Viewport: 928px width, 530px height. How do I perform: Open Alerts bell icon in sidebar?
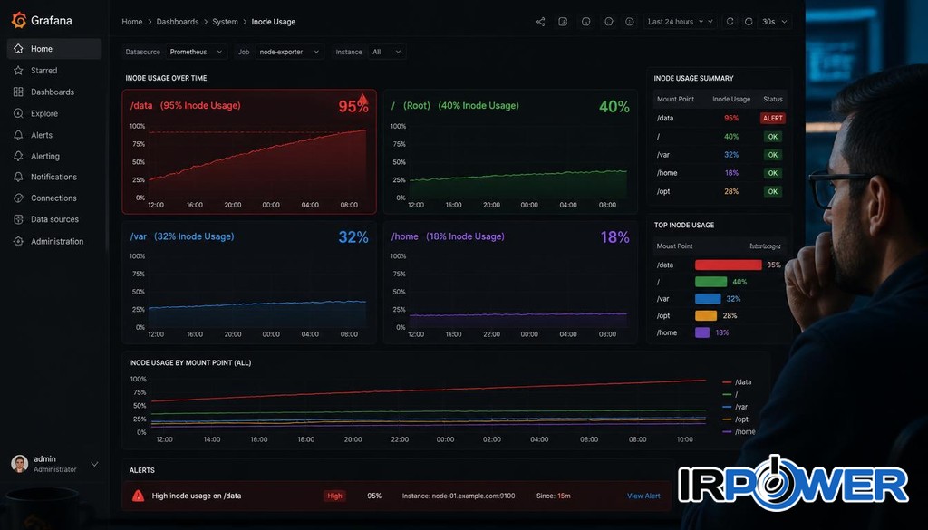tap(18, 135)
